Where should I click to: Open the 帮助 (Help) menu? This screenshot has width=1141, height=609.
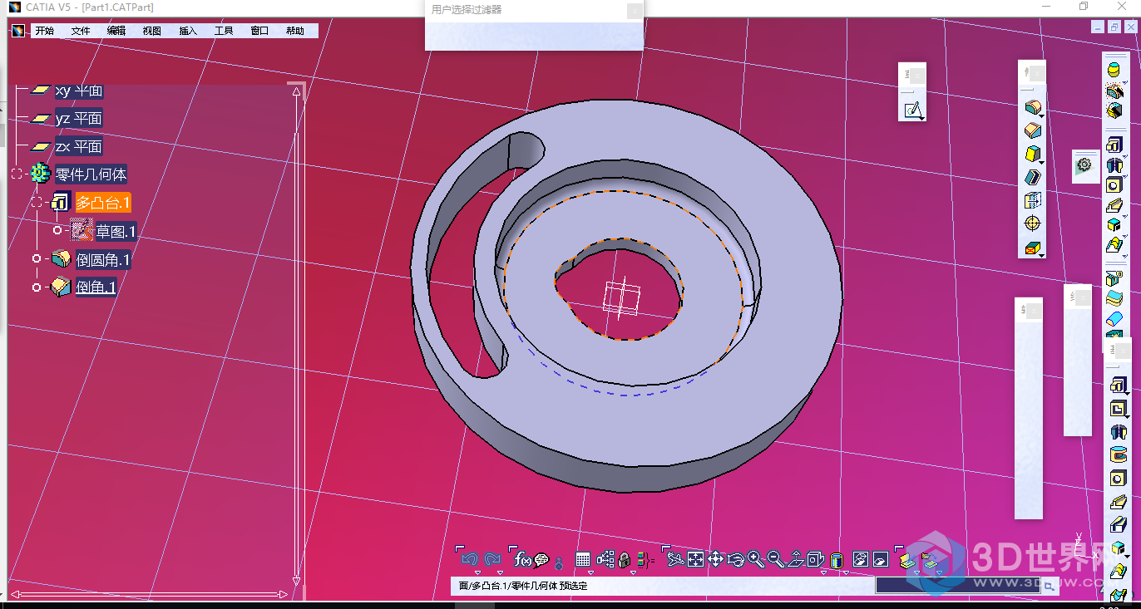click(295, 31)
